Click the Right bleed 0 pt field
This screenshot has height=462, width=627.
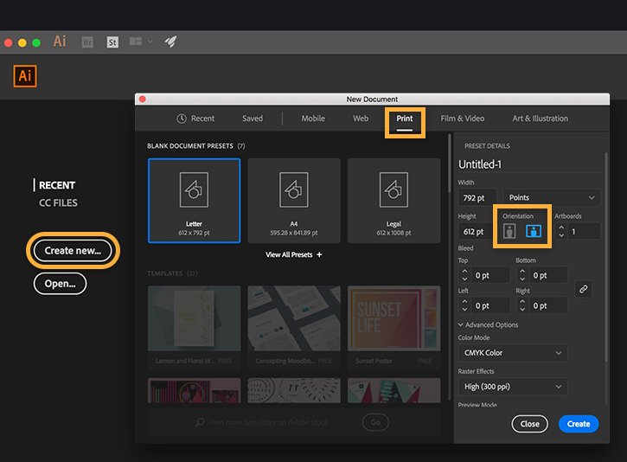click(x=547, y=305)
